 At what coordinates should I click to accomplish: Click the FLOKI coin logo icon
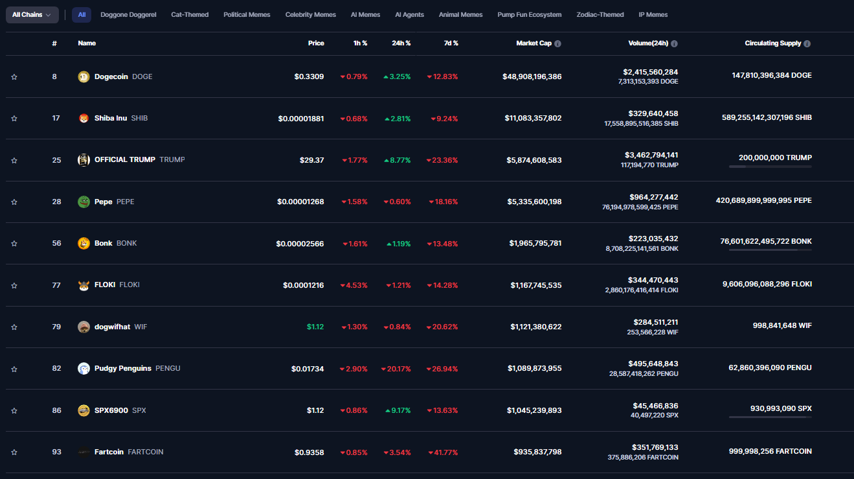pyautogui.click(x=84, y=285)
